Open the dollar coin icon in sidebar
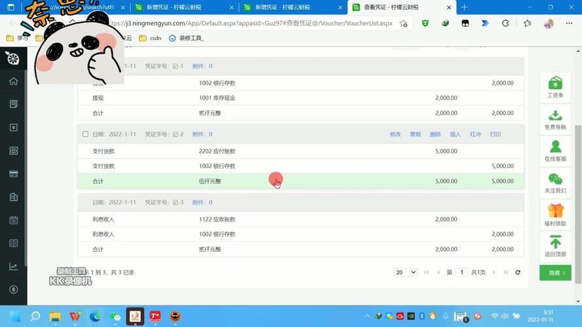 point(14,290)
